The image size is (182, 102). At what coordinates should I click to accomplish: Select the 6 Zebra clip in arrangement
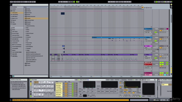(118, 37)
